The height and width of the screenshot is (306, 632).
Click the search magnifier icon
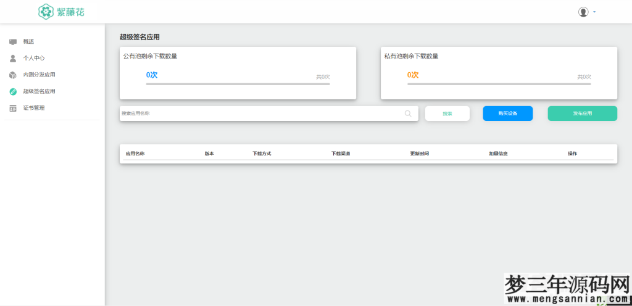click(x=408, y=114)
